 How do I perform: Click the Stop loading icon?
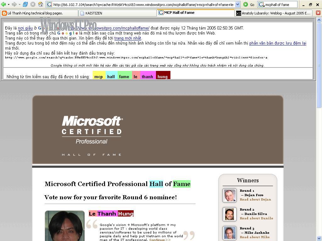(33, 4)
